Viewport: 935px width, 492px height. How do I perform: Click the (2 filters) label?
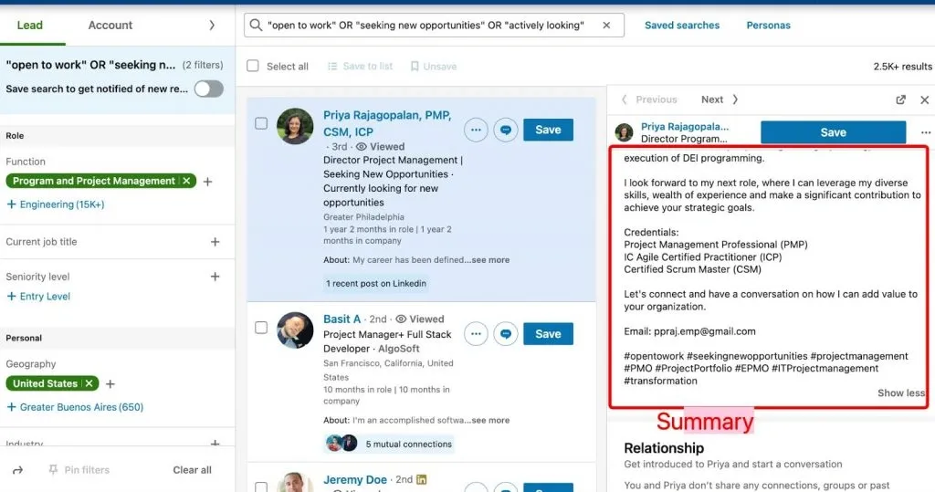(203, 65)
